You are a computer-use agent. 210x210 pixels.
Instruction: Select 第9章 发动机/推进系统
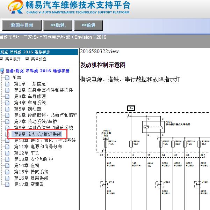click(x=38, y=134)
